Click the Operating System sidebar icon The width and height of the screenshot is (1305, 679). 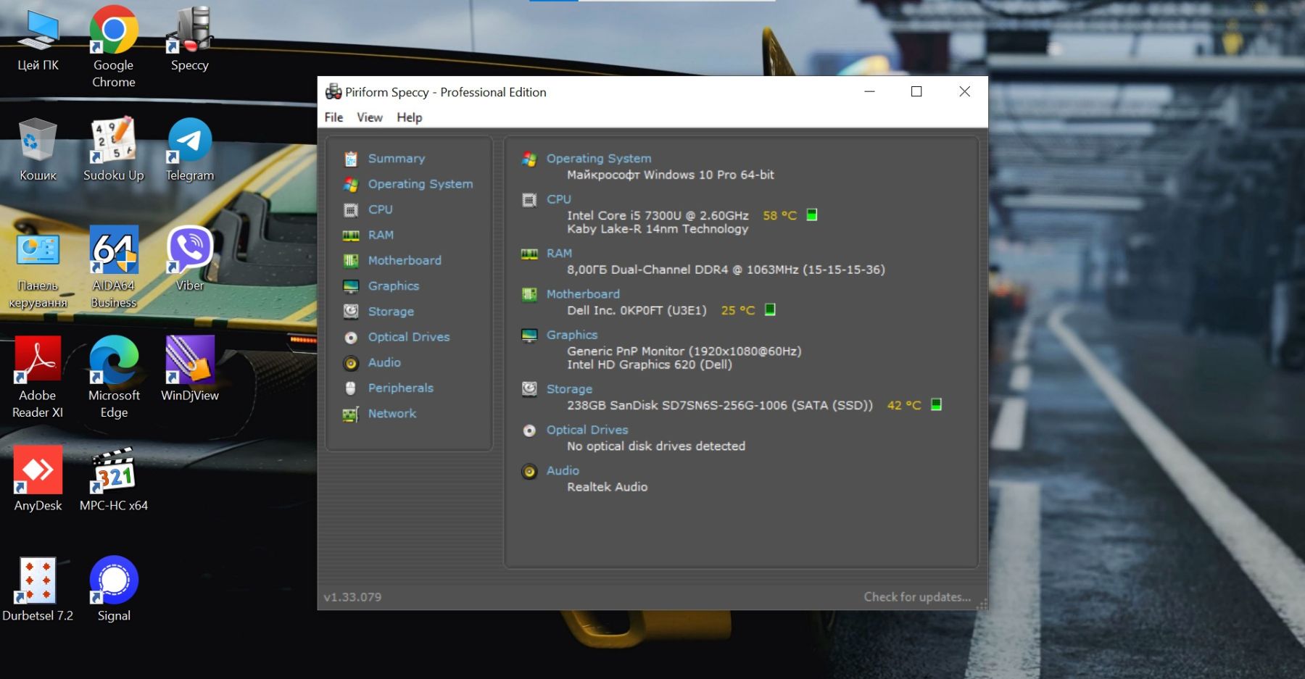(x=351, y=184)
